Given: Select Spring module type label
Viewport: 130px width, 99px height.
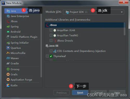Looking at the screenshot, I should coord(15,26).
